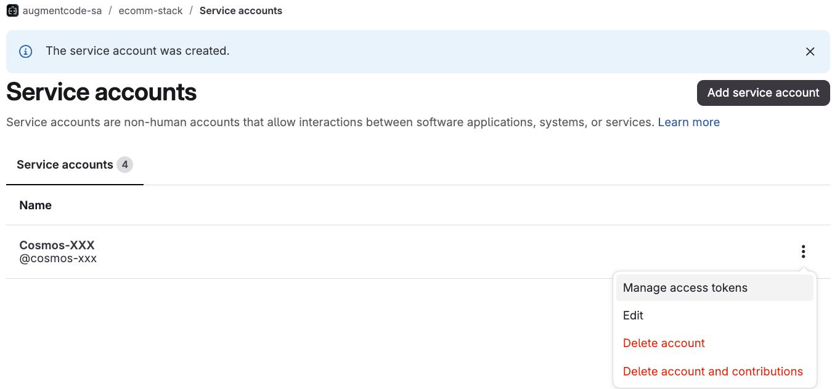Click the augmentcode-sa group avatar icon
Image resolution: width=832 pixels, height=389 pixels.
point(12,10)
